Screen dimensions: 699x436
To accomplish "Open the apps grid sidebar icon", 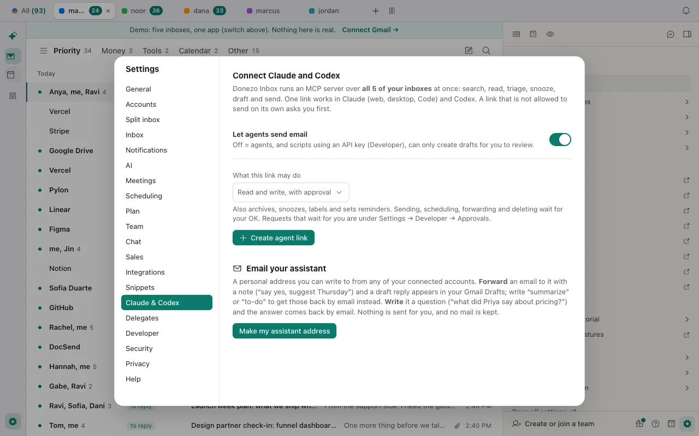I will point(13,95).
